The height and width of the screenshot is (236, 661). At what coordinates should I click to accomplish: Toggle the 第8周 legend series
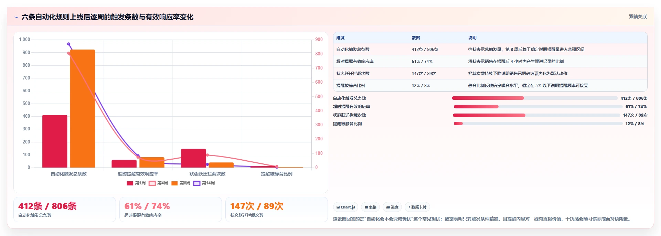181,183
